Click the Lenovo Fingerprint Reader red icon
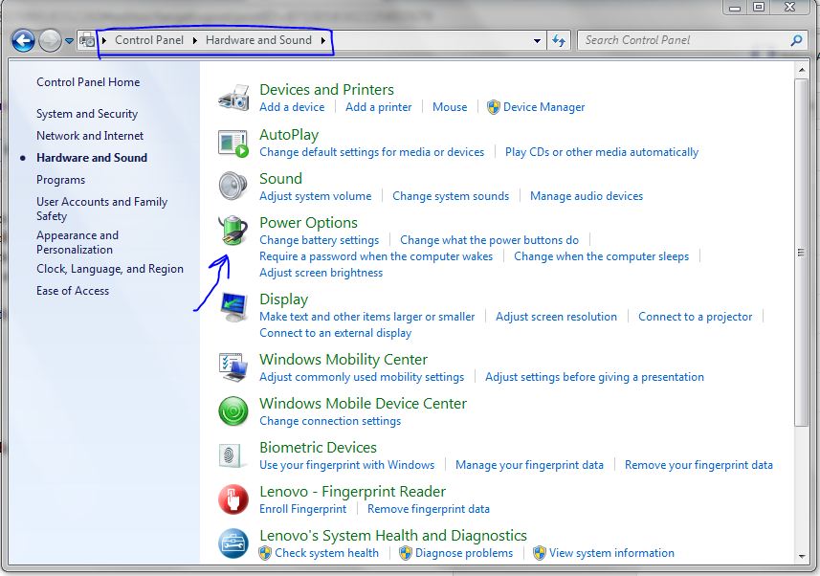The height and width of the screenshot is (576, 820). [x=233, y=499]
